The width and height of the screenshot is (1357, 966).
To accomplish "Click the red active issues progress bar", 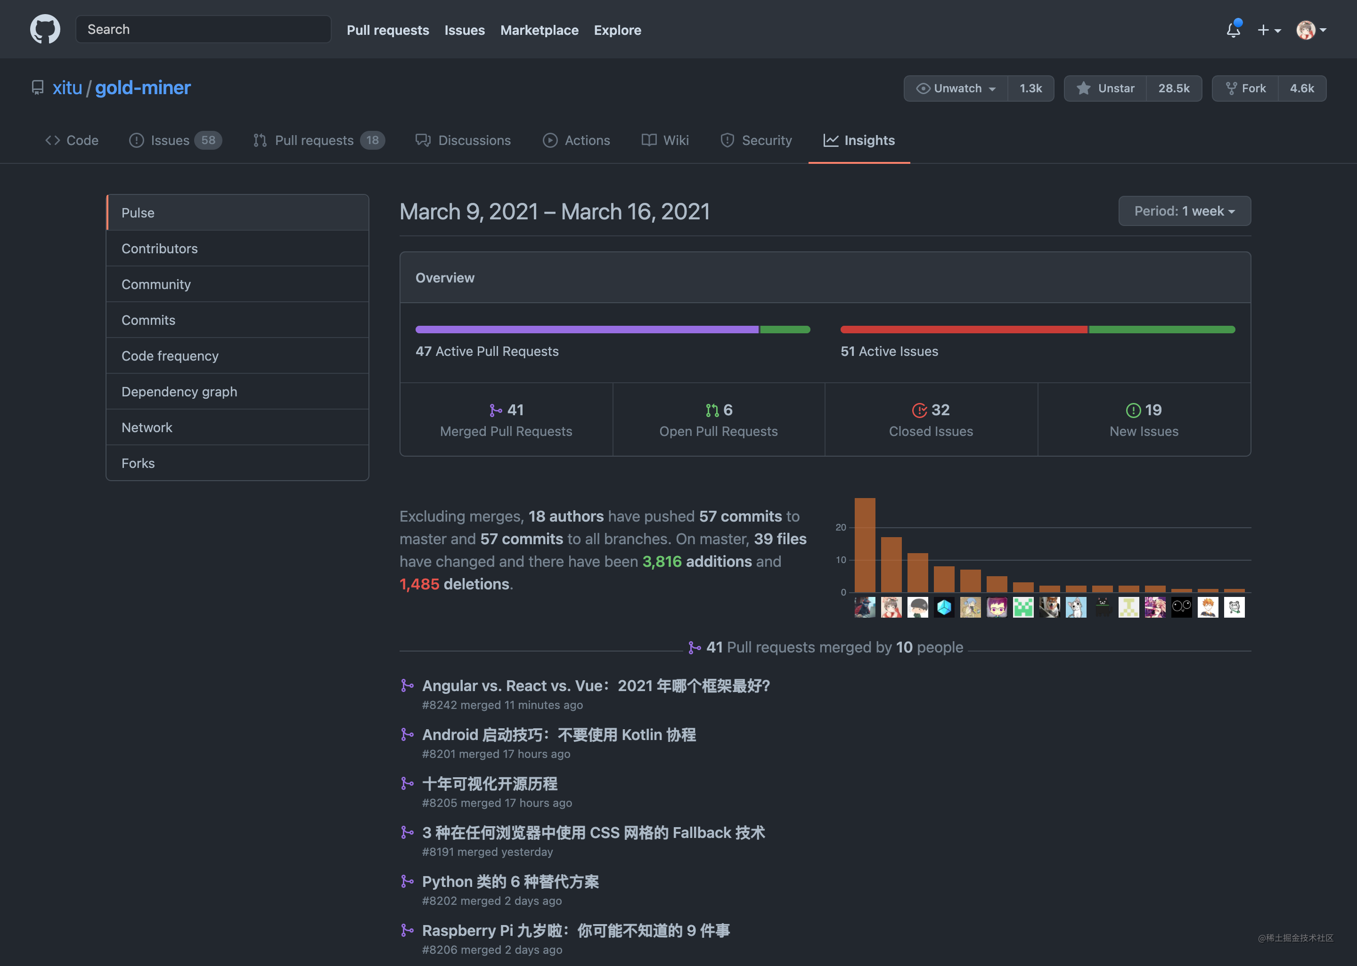I will tap(964, 330).
